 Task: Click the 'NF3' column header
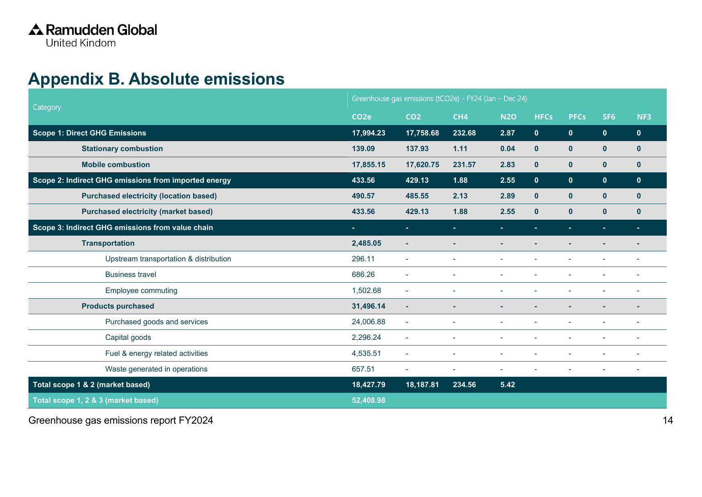644,117
